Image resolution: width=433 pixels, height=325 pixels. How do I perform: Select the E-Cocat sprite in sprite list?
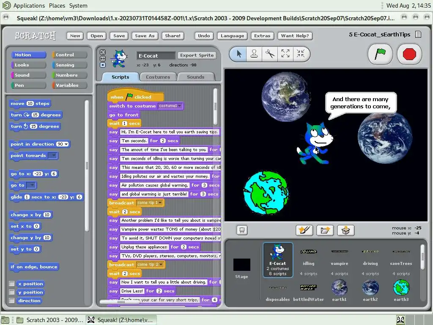coord(278,260)
